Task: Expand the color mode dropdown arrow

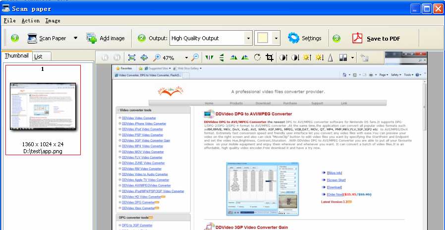Action: tap(352, 57)
